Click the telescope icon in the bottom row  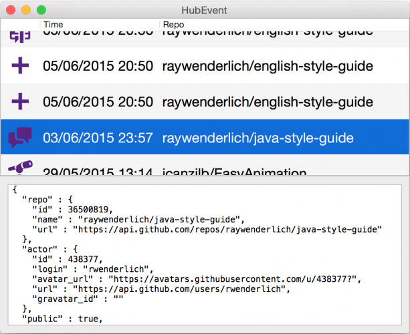tap(20, 168)
